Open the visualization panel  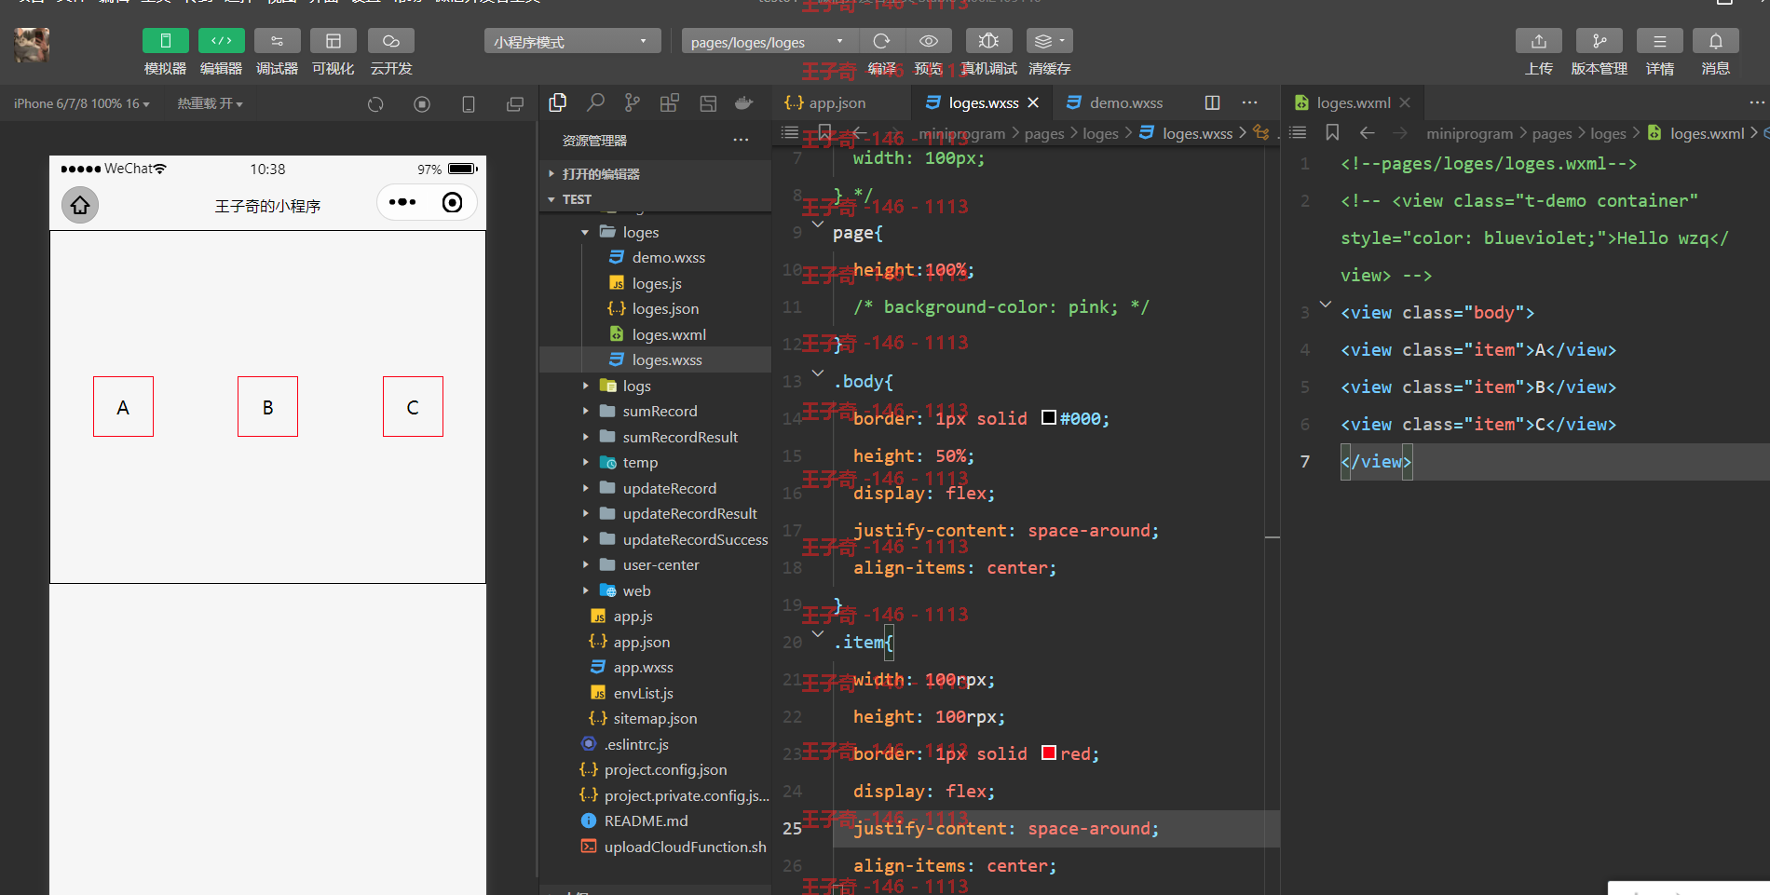333,41
